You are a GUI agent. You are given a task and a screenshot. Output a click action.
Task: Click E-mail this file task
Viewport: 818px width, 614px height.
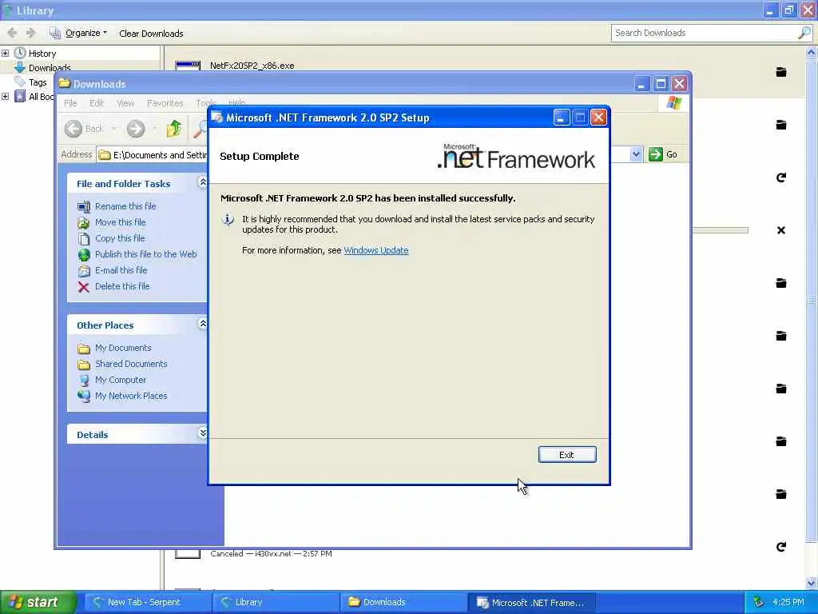click(x=121, y=270)
